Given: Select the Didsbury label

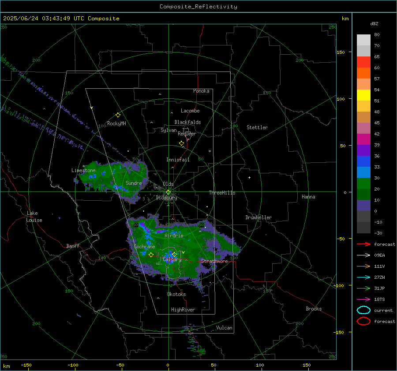Looking at the screenshot, I should coord(167,198).
